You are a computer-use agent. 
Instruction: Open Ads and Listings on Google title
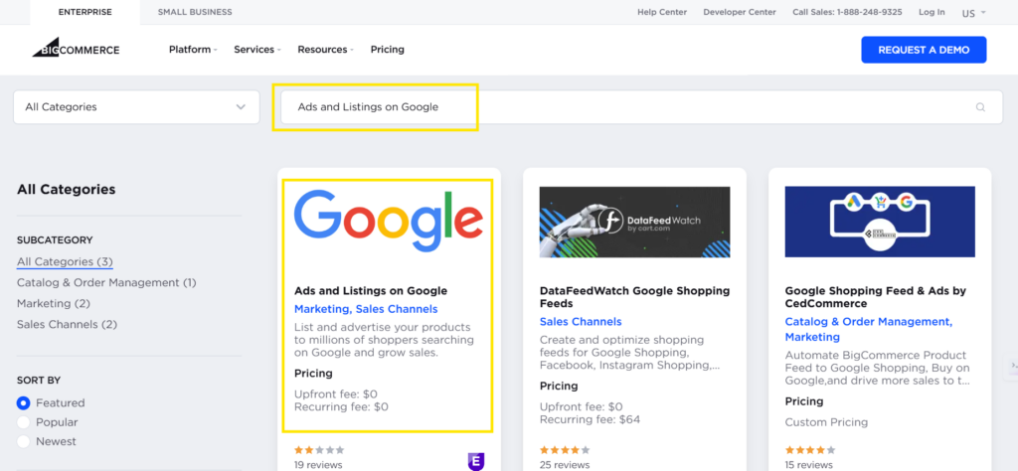point(371,291)
